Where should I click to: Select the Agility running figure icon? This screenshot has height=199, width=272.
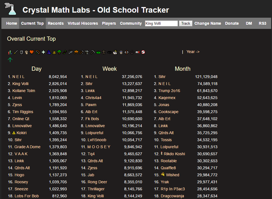pos(104,52)
